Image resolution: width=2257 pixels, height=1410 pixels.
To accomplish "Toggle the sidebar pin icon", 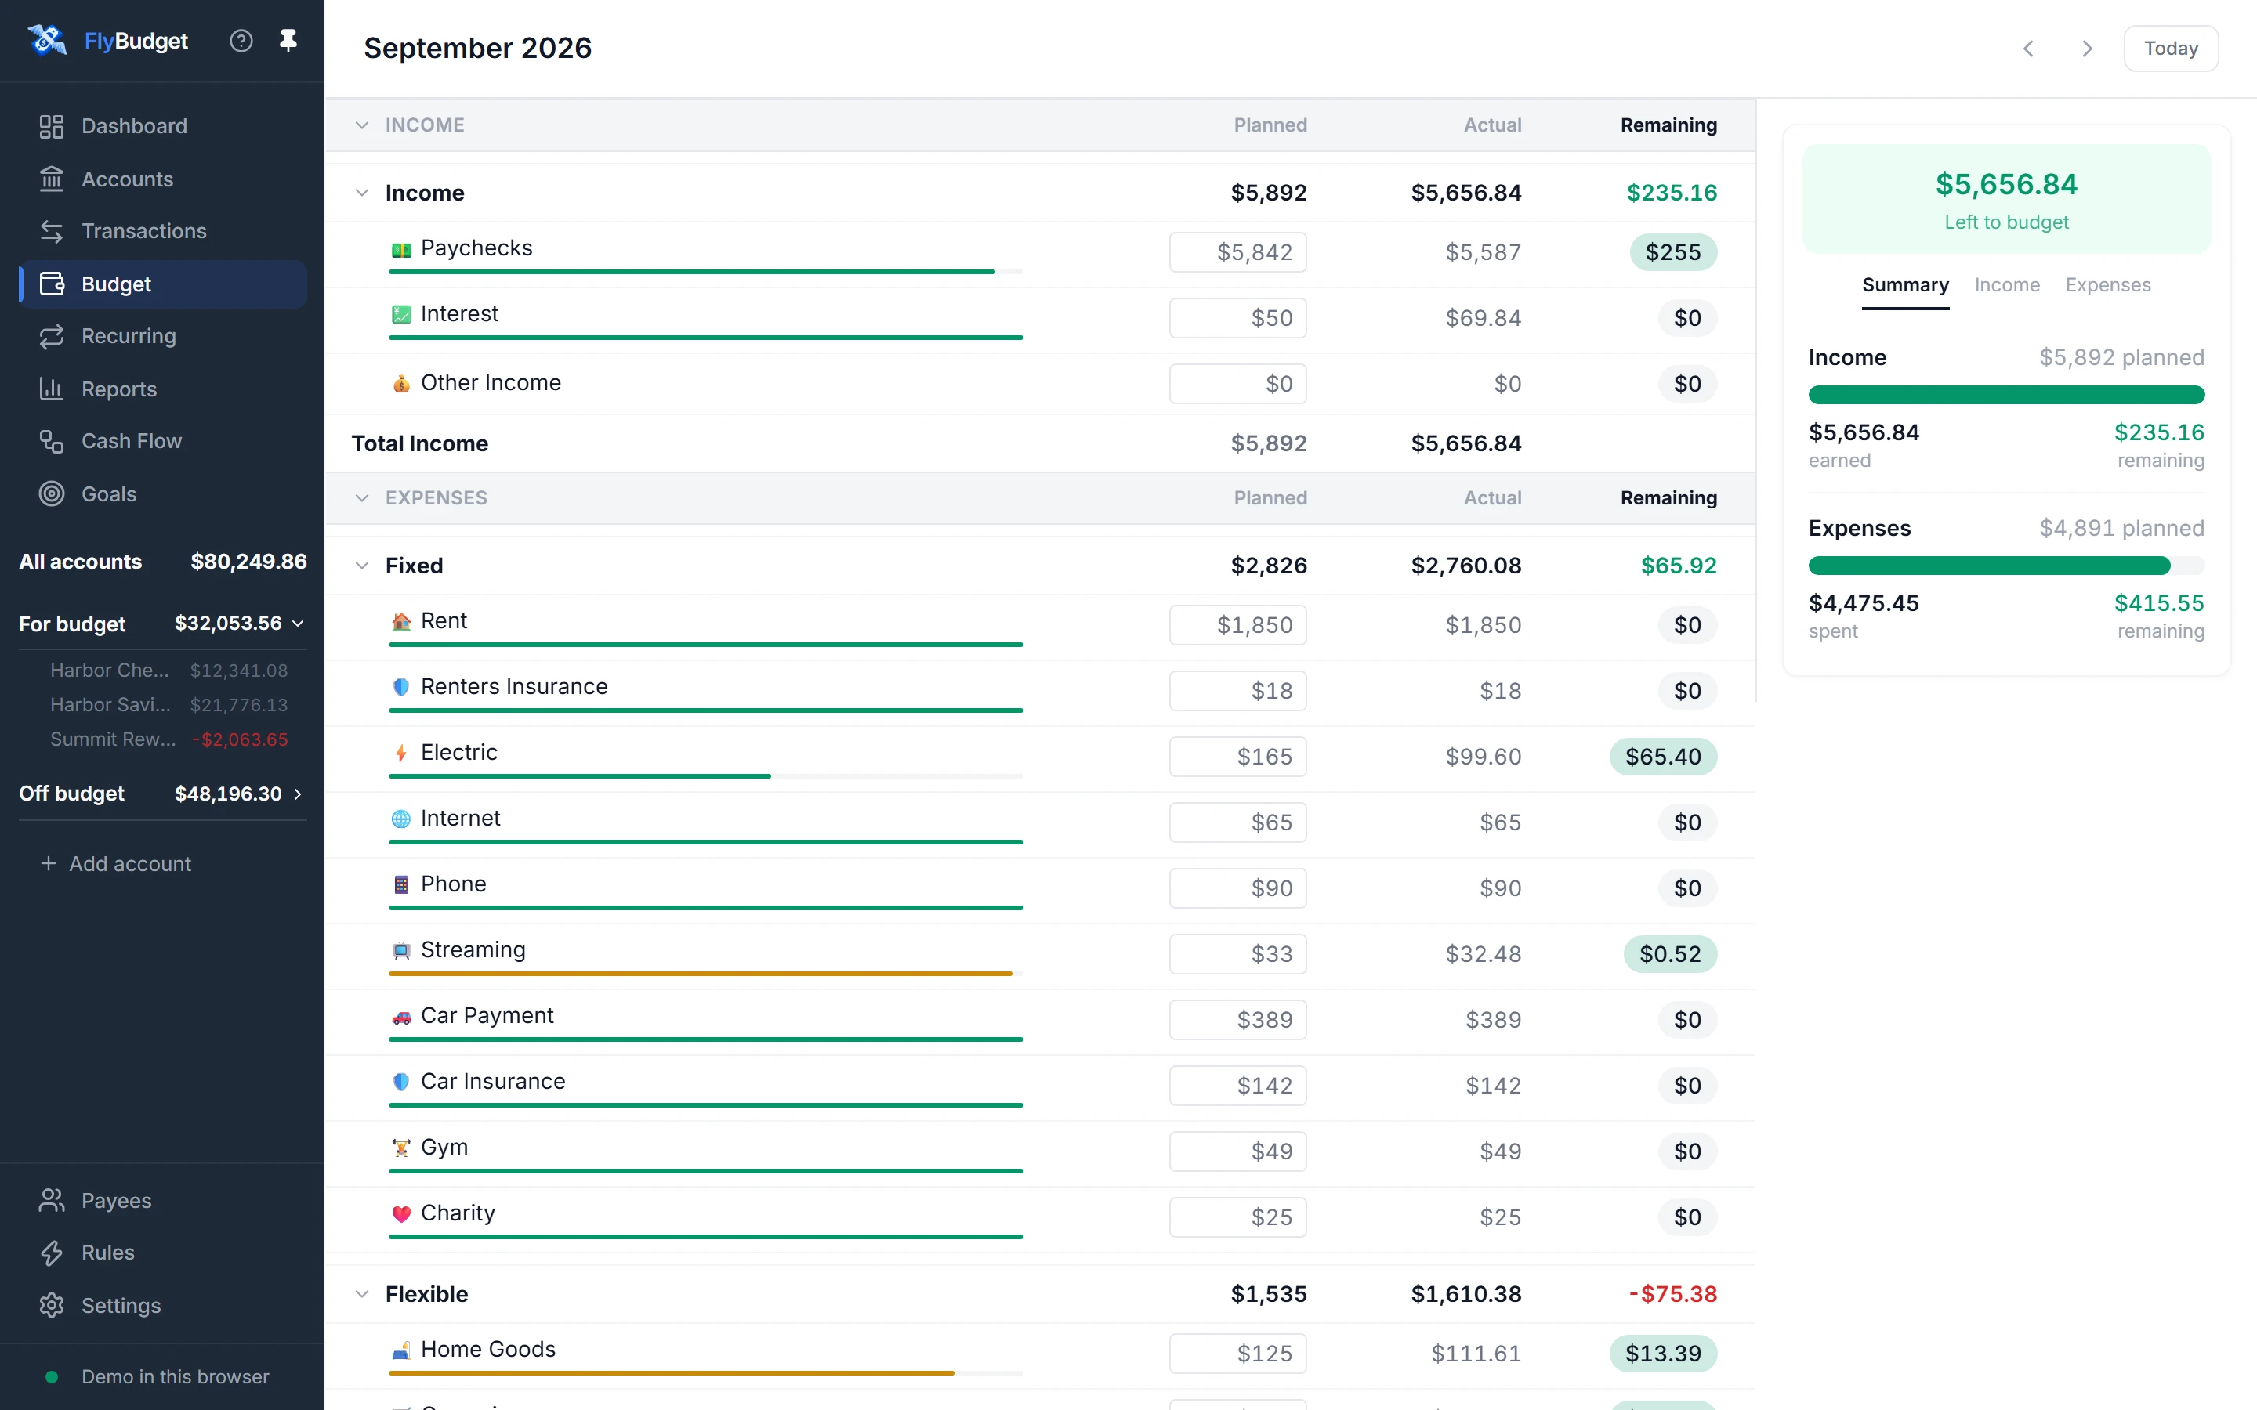I will [x=288, y=41].
